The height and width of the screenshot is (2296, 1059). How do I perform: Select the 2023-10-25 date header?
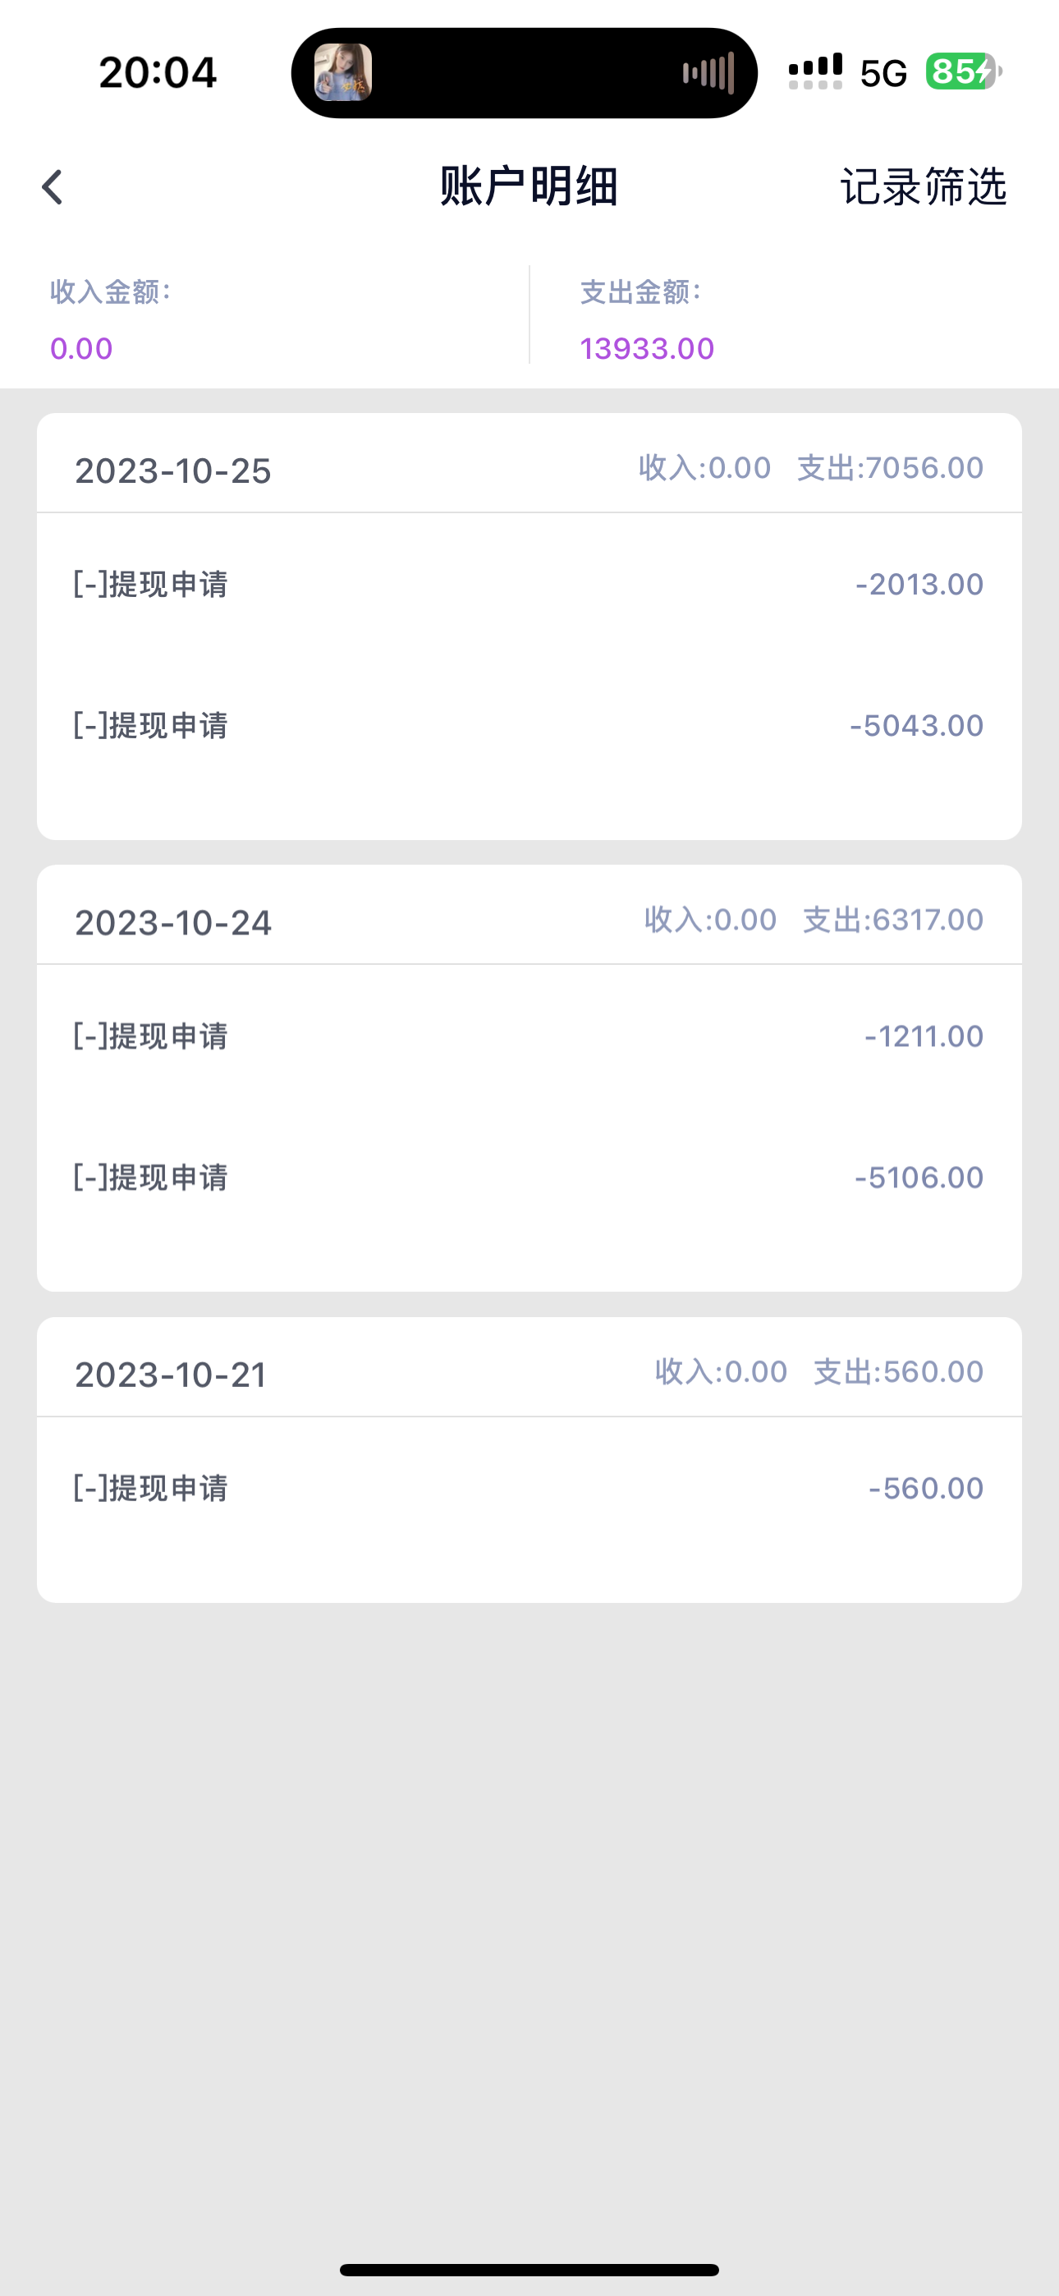[x=173, y=471]
